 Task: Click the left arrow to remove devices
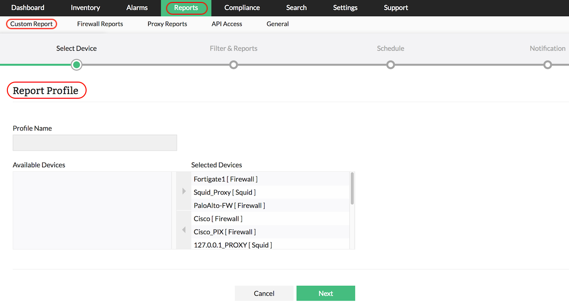(x=183, y=230)
